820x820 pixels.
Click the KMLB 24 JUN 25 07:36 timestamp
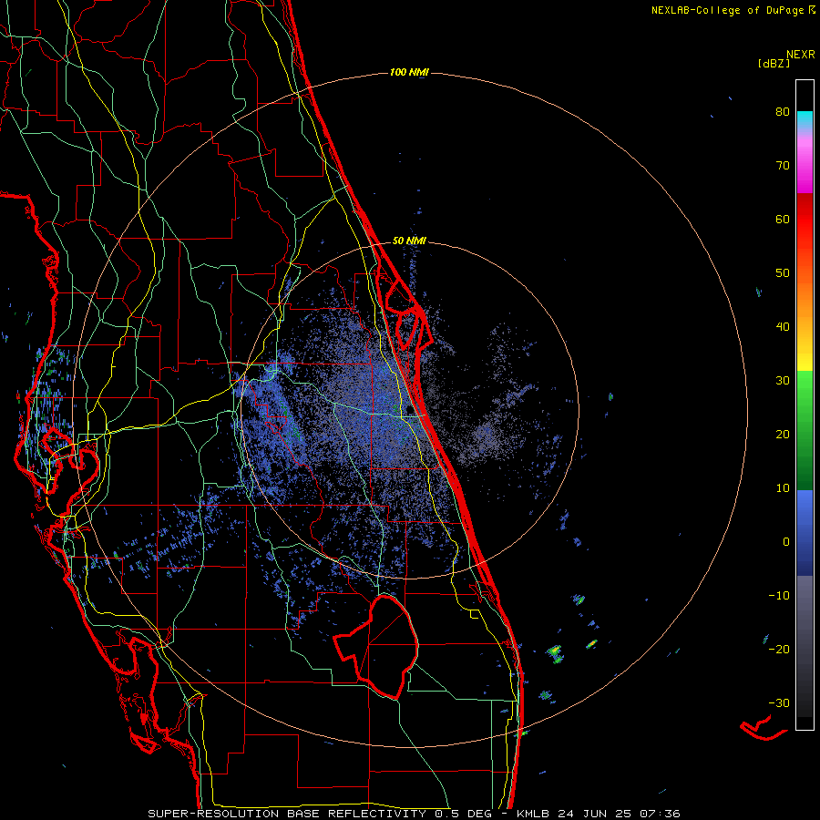tap(599, 814)
